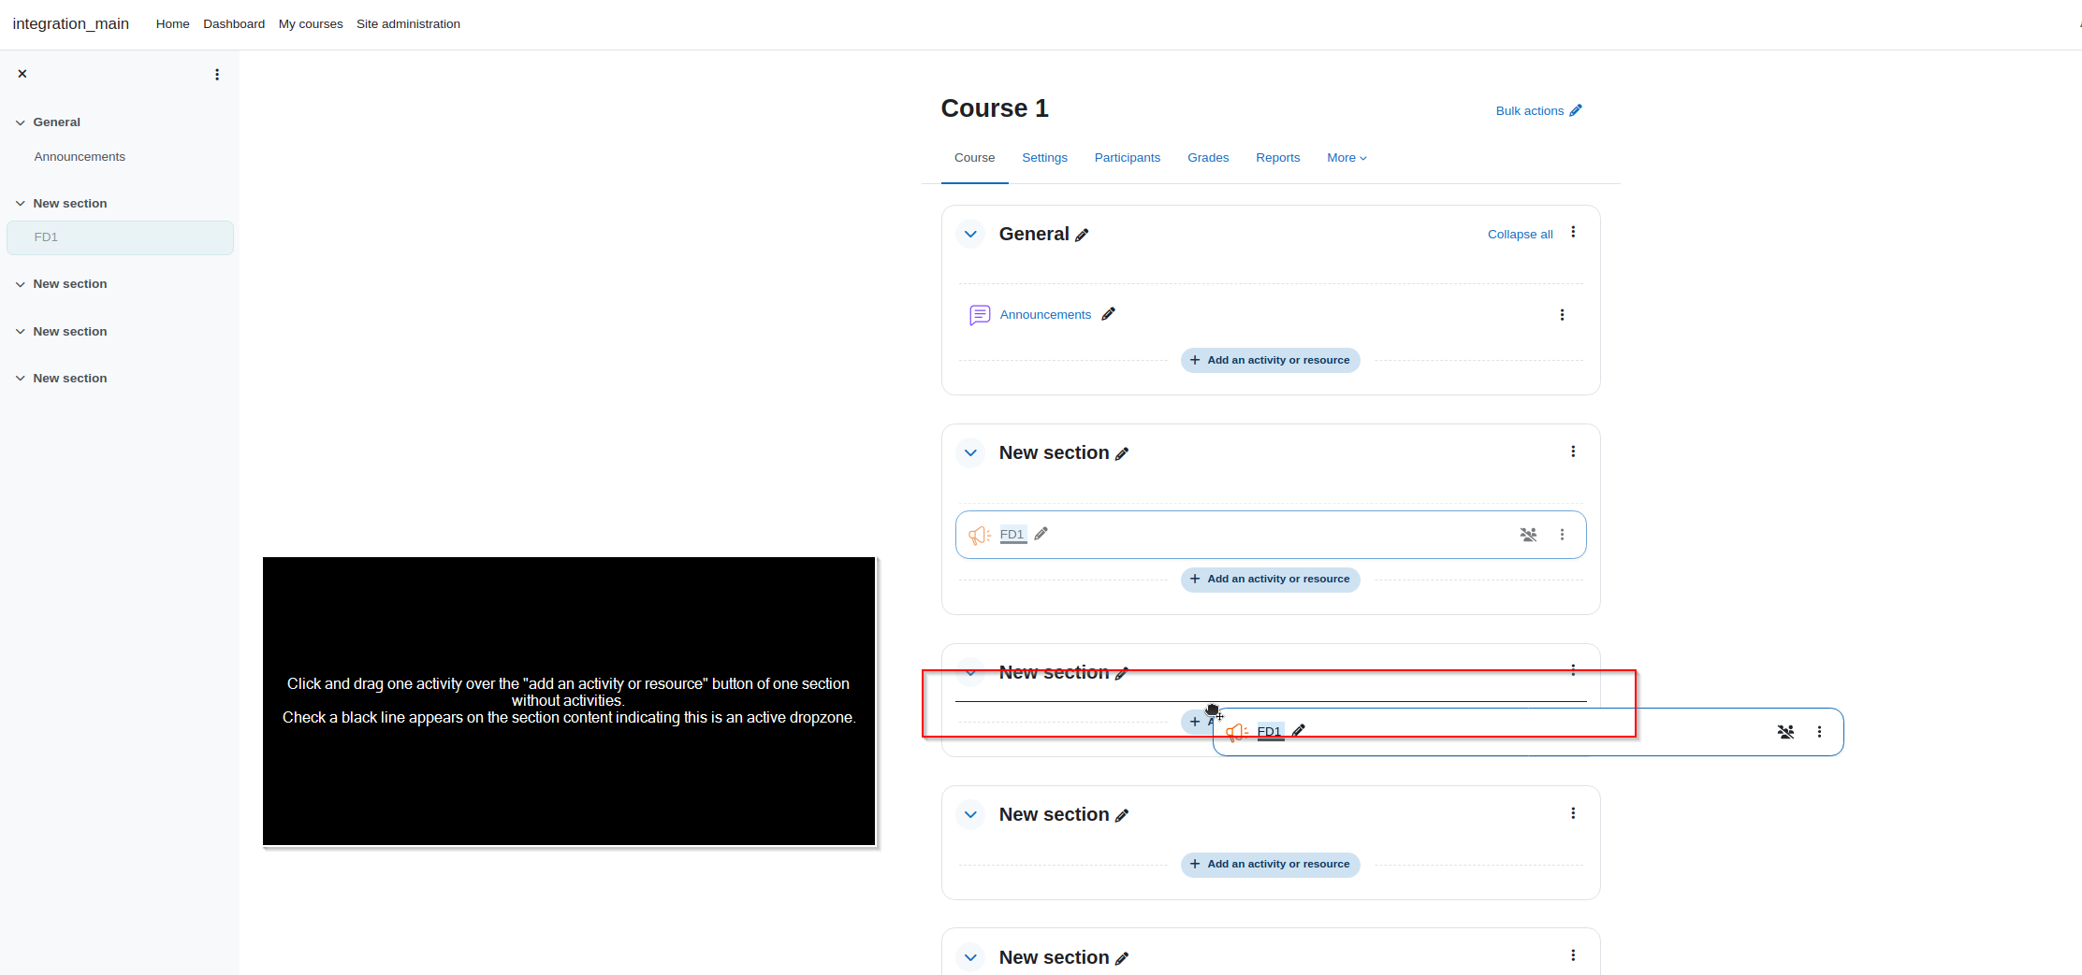Open the General section kebab menu
This screenshot has width=2082, height=975.
point(1573,232)
